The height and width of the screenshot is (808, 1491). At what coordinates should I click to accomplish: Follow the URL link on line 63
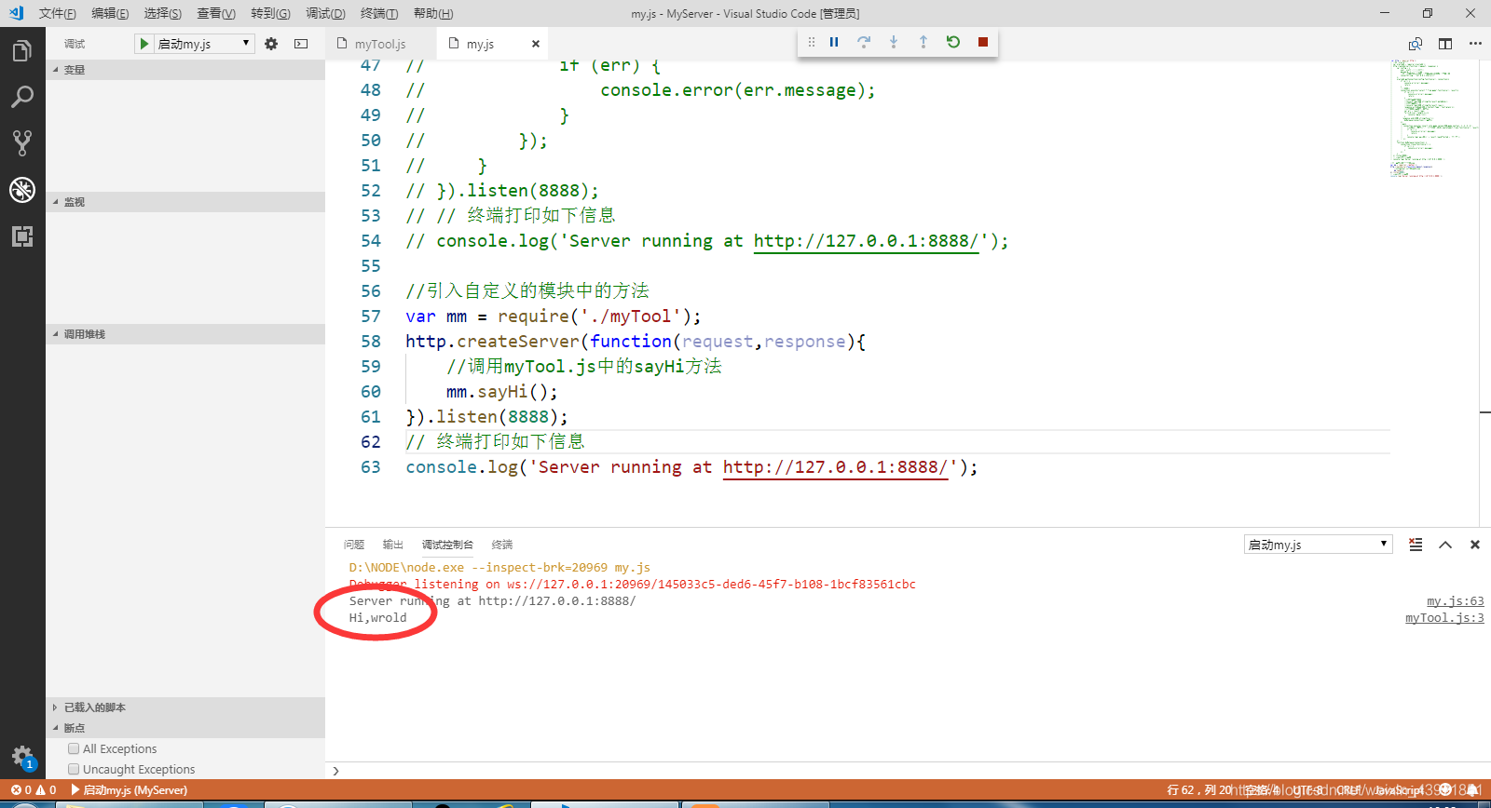pos(836,467)
